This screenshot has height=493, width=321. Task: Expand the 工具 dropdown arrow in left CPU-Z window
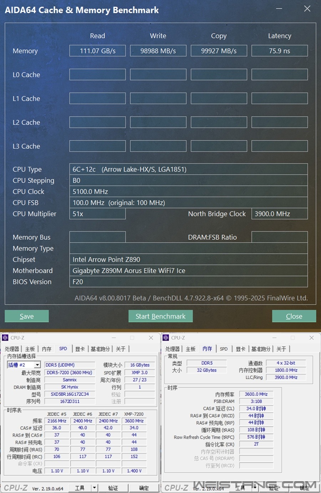[x=94, y=488]
